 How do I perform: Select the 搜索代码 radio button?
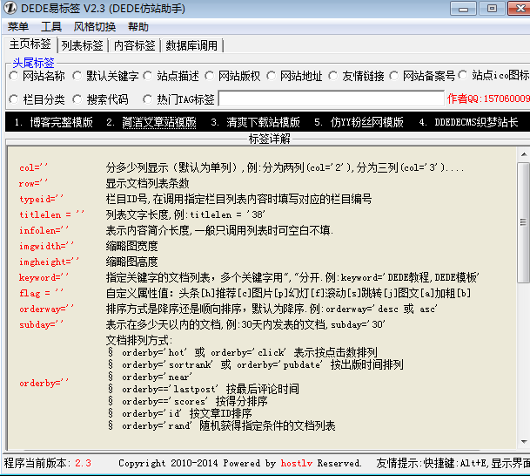tap(77, 99)
